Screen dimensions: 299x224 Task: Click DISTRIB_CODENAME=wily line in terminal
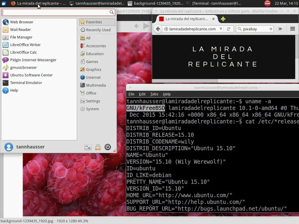(160, 141)
